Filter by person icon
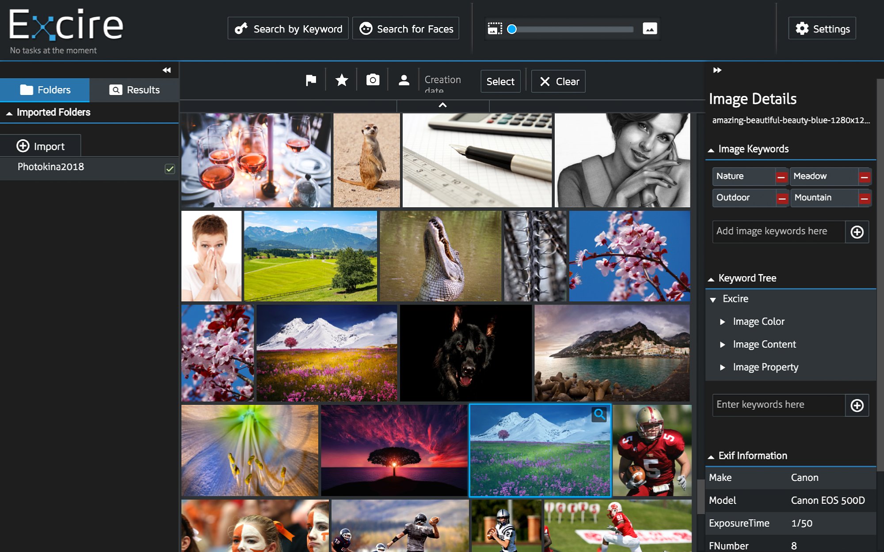 coord(404,80)
